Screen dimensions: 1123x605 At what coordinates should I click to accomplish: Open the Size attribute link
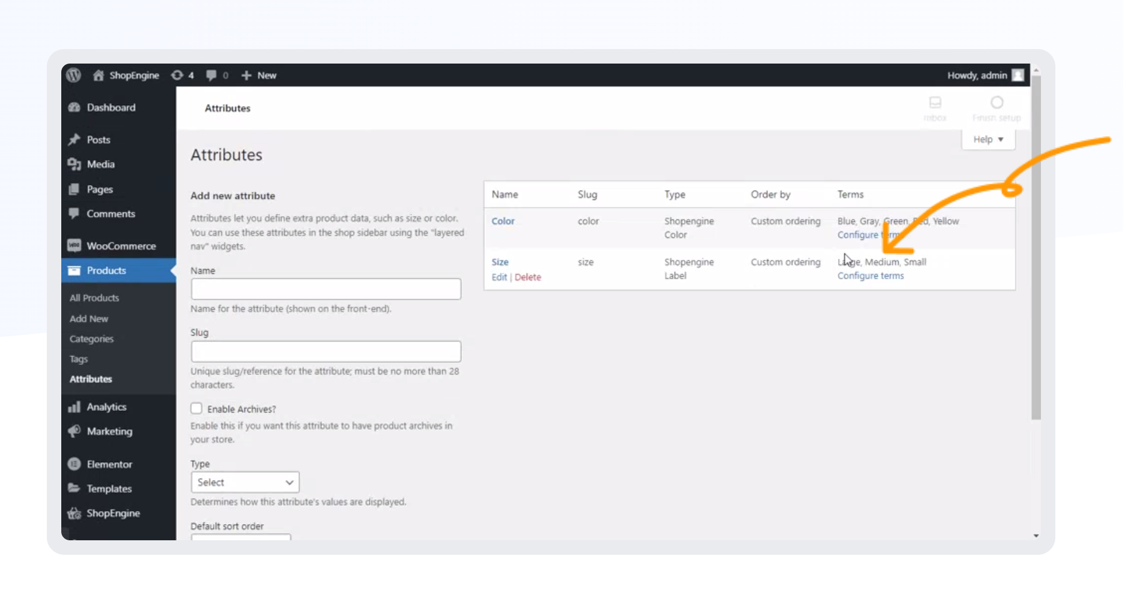(500, 262)
